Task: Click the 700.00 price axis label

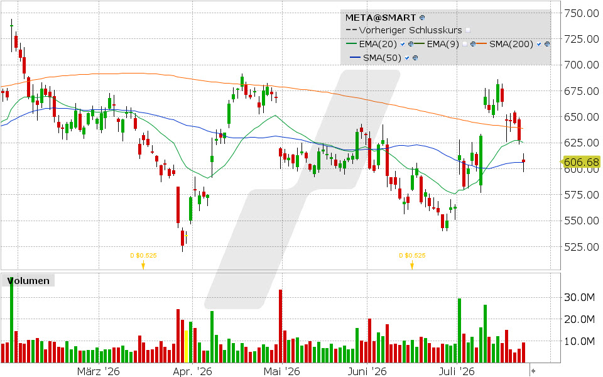Action: pos(581,65)
